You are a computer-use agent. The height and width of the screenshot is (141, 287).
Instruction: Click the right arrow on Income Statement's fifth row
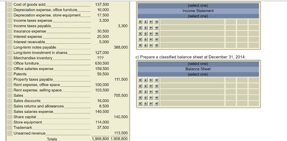click(x=156, y=45)
